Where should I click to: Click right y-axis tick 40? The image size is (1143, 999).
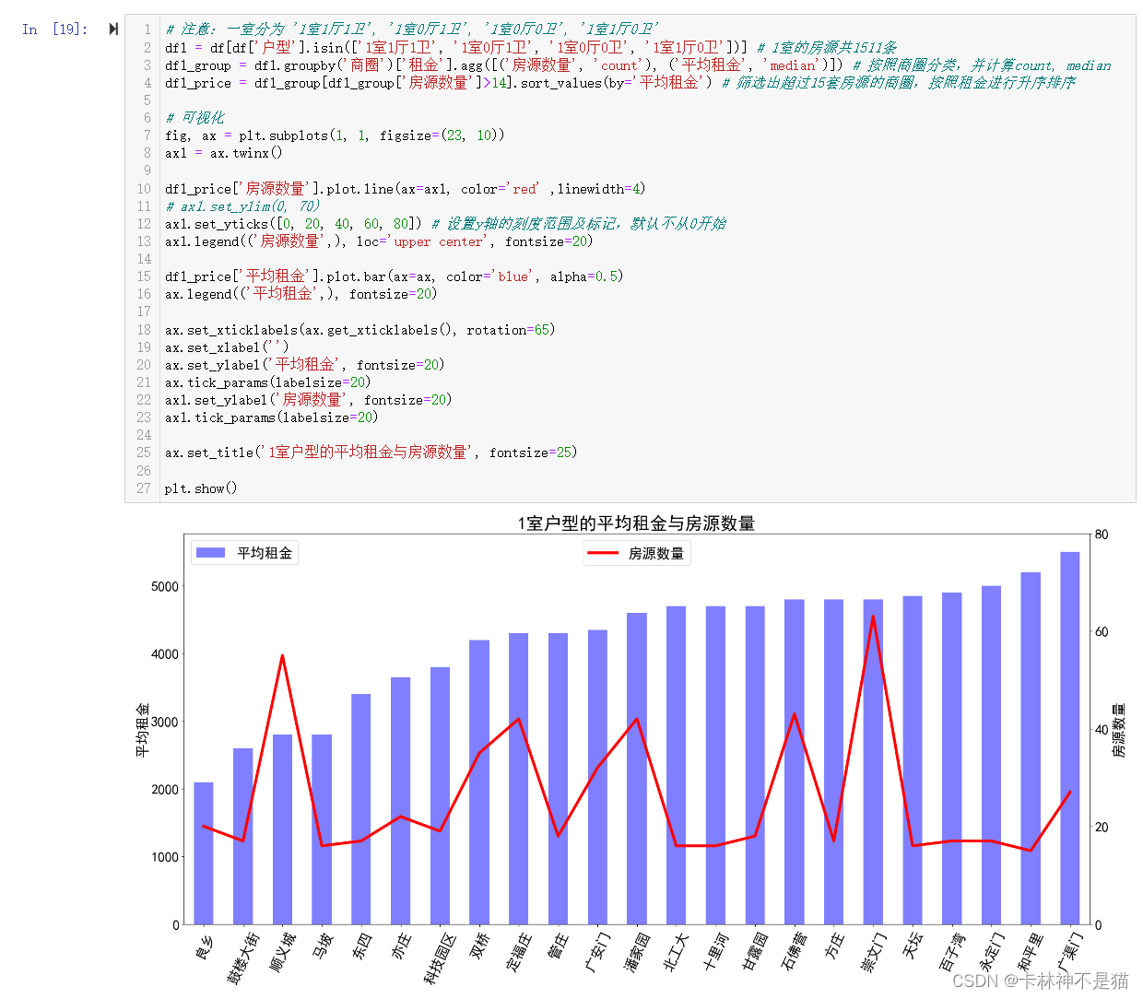tap(1102, 730)
